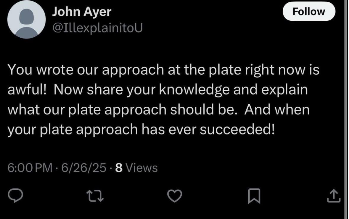Click the gray vertical bar at the right edge
Screen dimensions: 349x219
[346, 109]
